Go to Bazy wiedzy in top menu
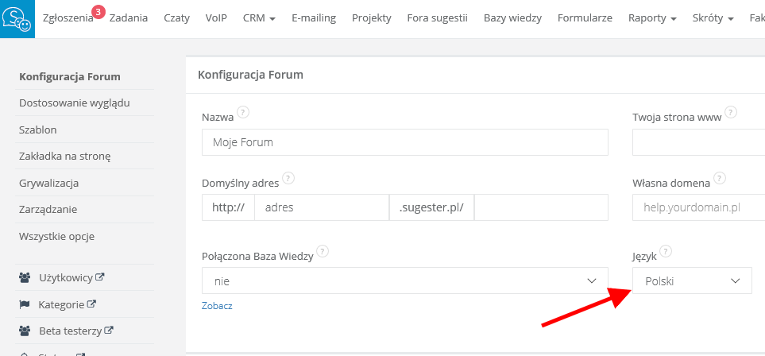Image resolution: width=765 pixels, height=356 pixels. (512, 17)
